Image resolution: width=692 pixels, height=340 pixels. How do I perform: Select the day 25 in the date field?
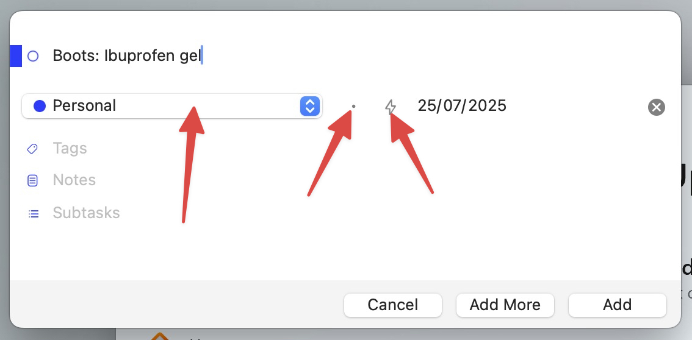(427, 105)
